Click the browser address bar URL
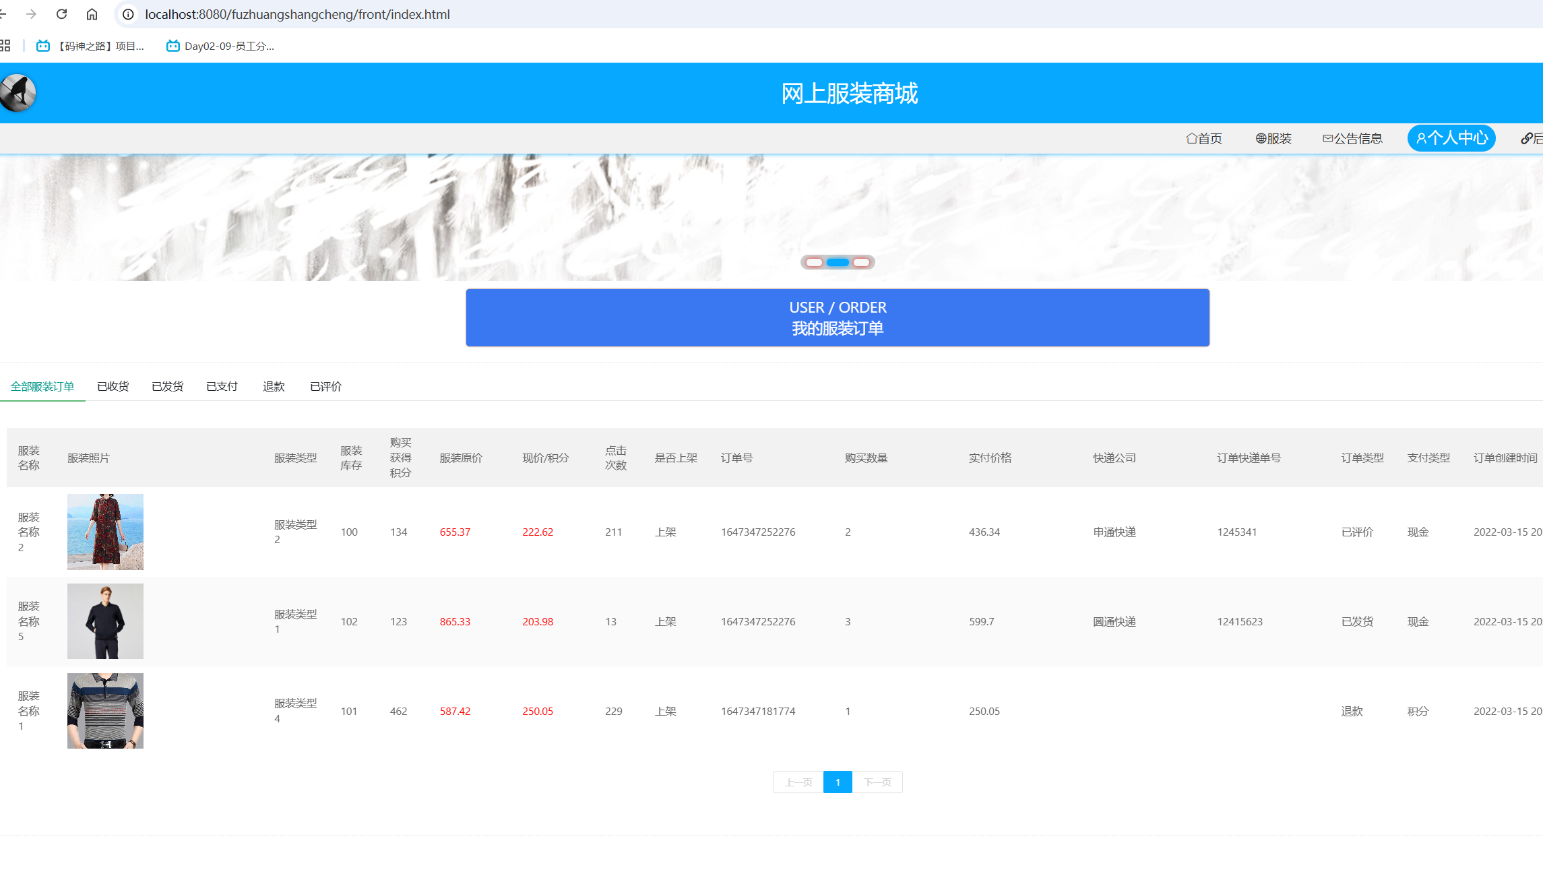The image size is (1543, 876). (x=297, y=14)
